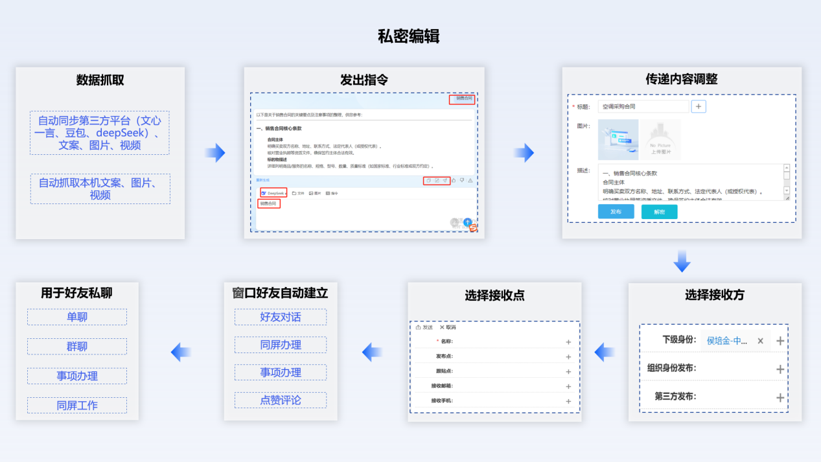Expand the 第三方发布 row with its plus
This screenshot has width=821, height=462.
[780, 397]
